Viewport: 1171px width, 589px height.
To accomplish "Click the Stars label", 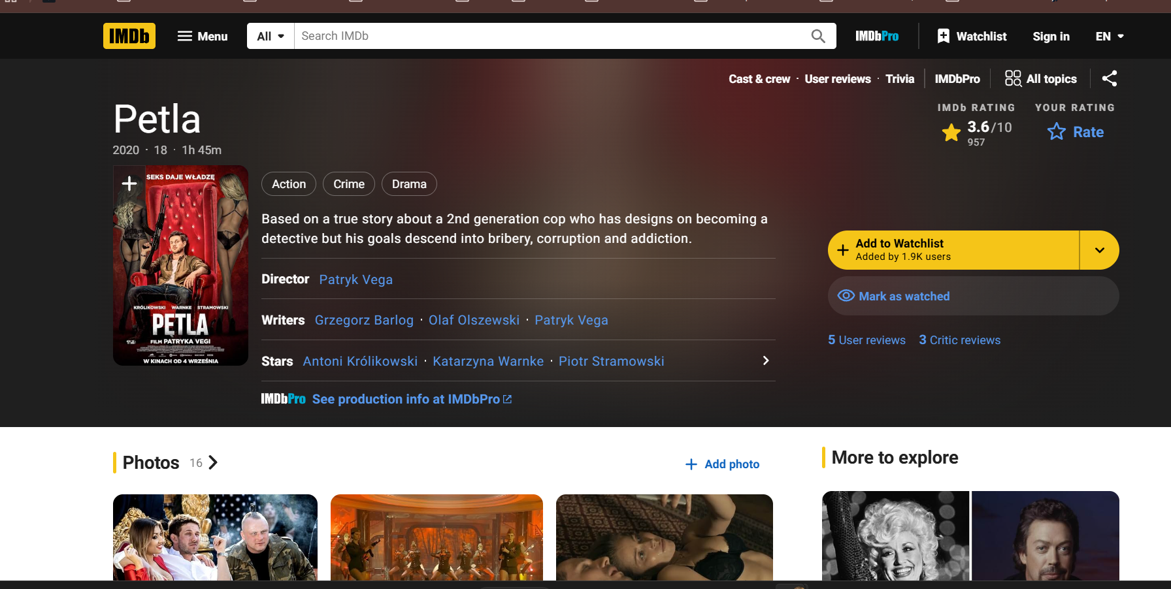I will pyautogui.click(x=277, y=361).
